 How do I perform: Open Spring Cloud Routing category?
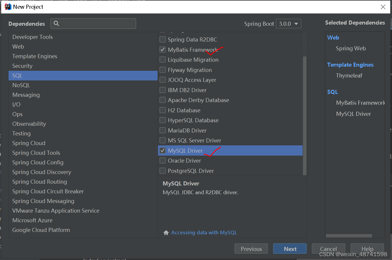83,182
